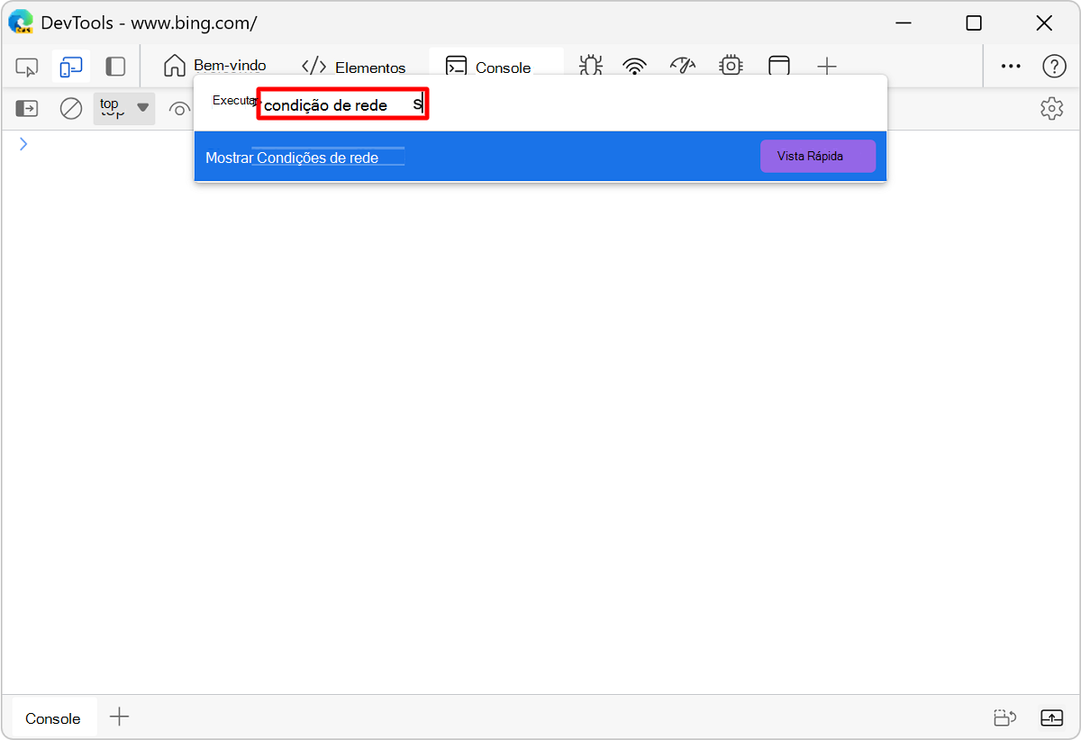
Task: Clear the console
Action: [71, 109]
